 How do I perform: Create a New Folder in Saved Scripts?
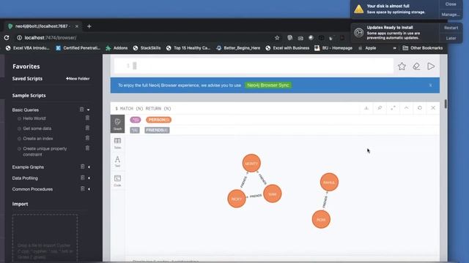click(x=78, y=79)
